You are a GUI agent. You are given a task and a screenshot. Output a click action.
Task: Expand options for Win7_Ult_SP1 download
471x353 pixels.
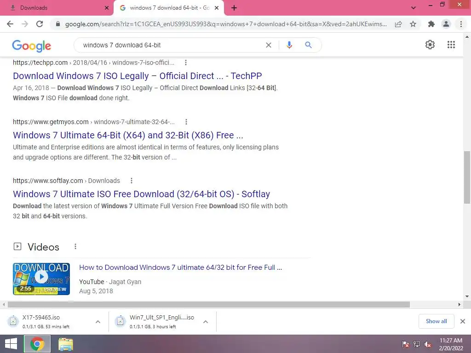click(206, 321)
